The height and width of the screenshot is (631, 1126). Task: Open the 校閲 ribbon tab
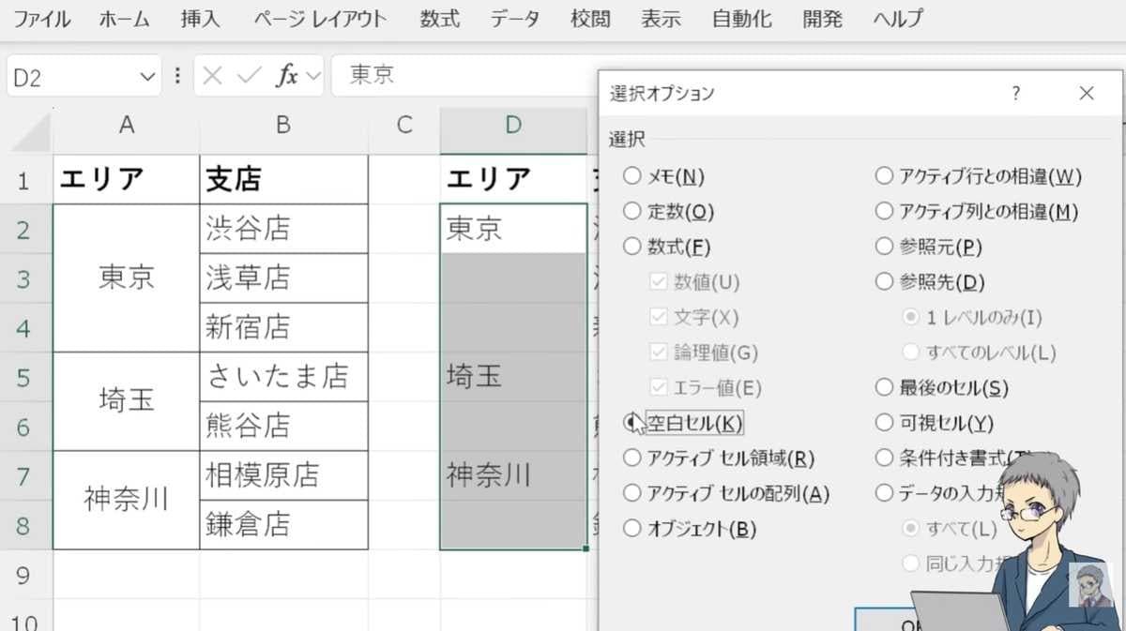click(590, 19)
